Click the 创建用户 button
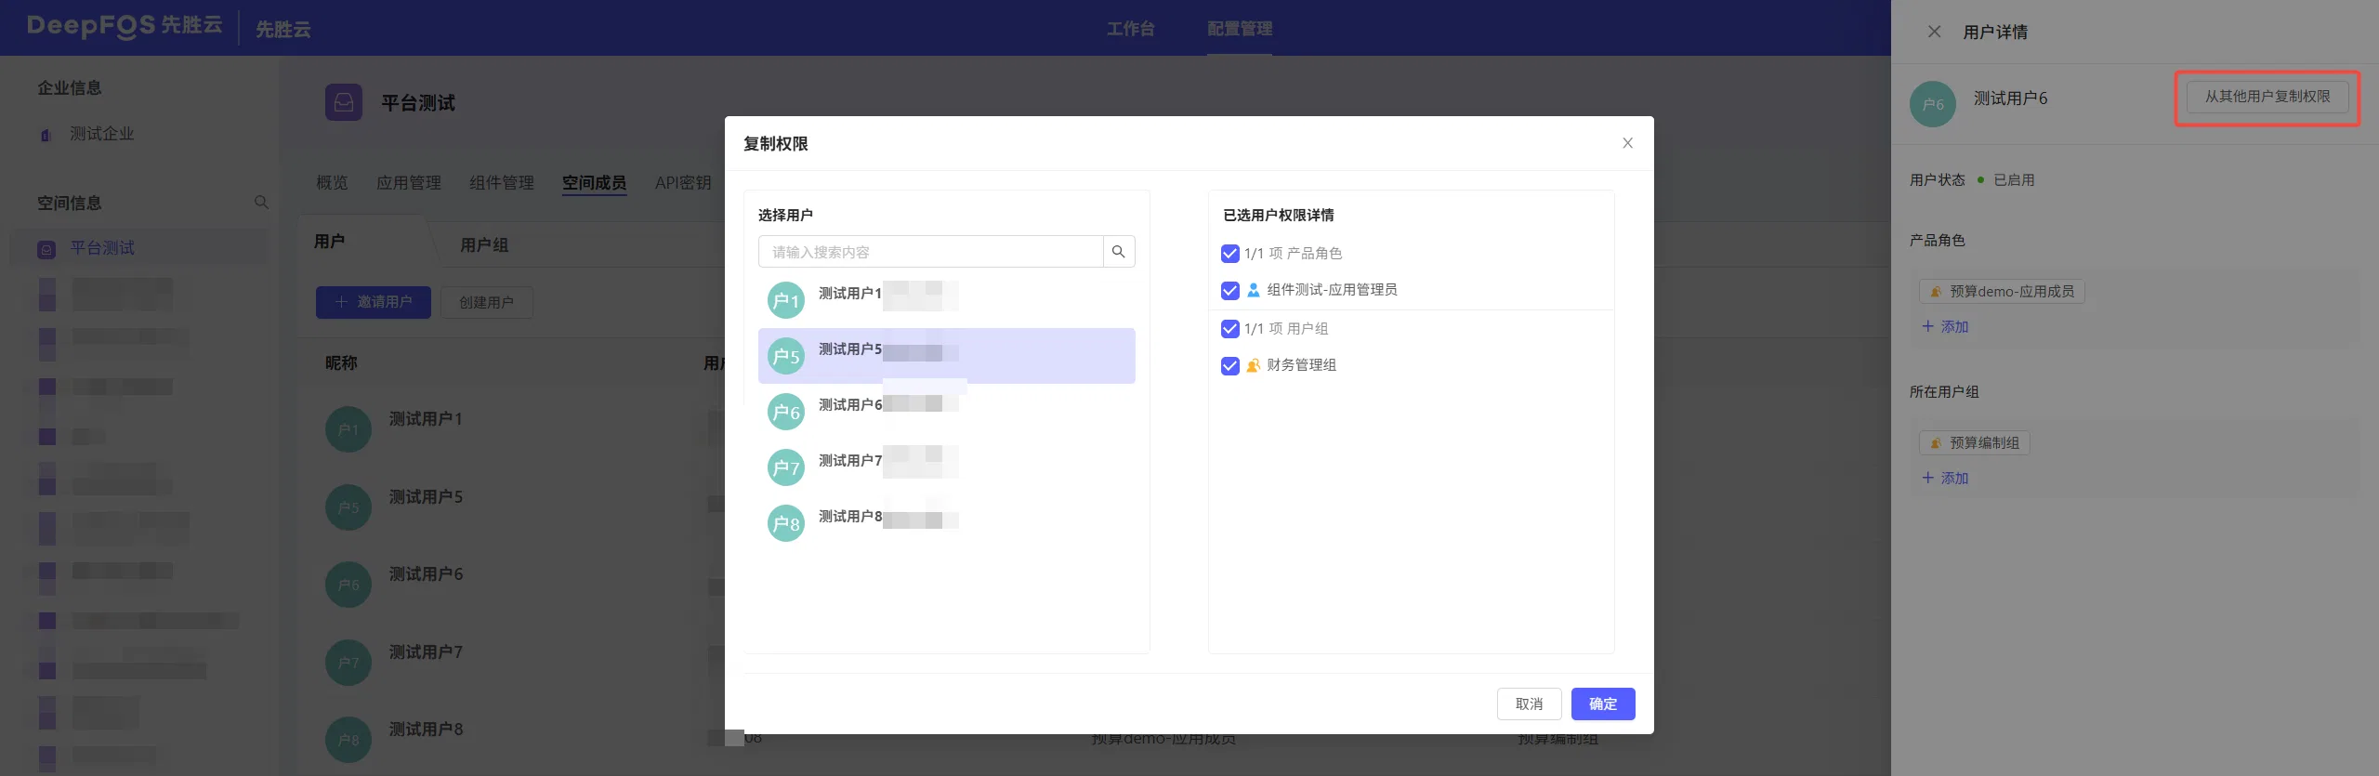This screenshot has width=2379, height=776. pyautogui.click(x=486, y=302)
